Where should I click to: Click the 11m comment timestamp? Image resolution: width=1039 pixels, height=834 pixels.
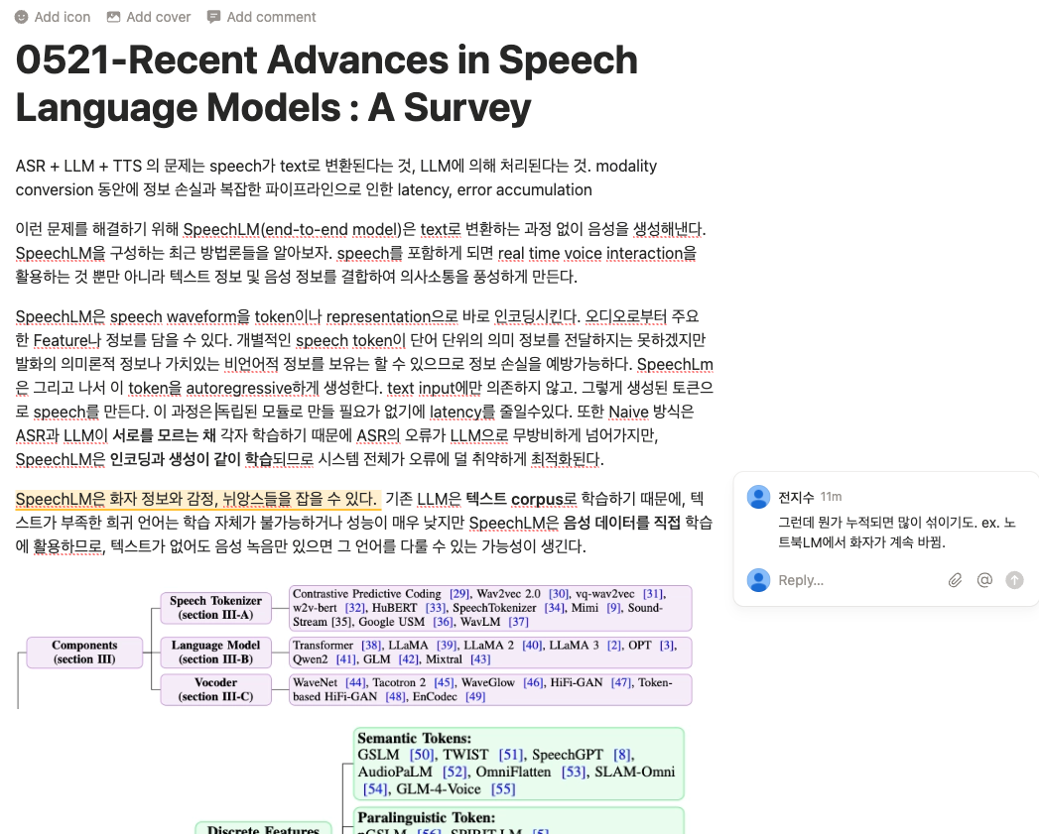[831, 497]
